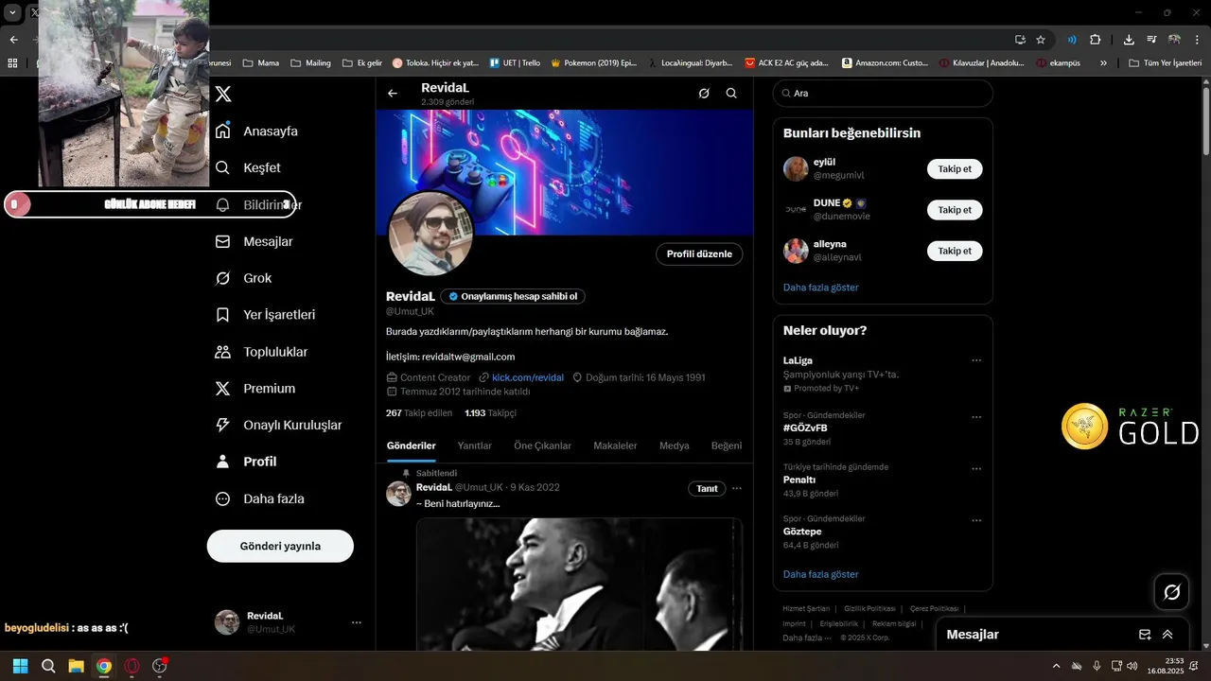
Task: Open more options for the Penaltı trend
Action: pos(976,469)
